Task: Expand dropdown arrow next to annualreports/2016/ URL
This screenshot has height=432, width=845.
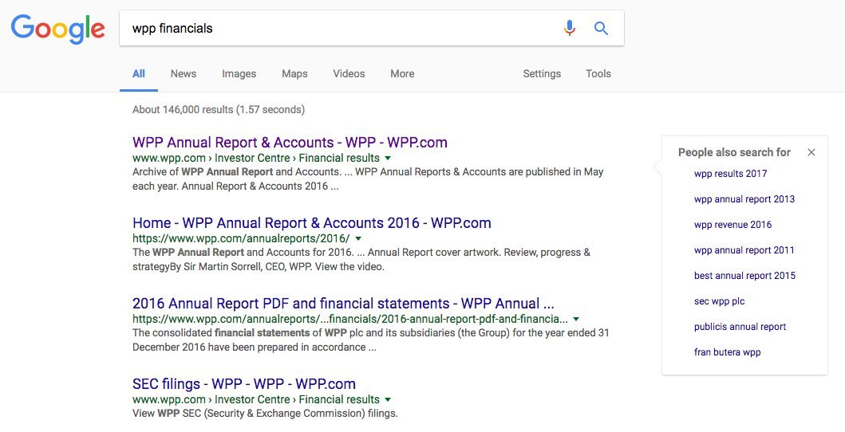Action: (x=358, y=239)
